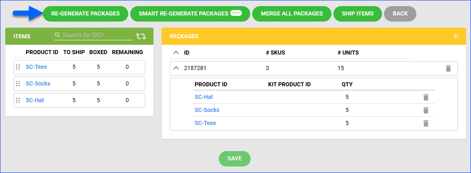471x173 pixels.
Task: Click the plus icon to add a package
Action: coord(456,36)
